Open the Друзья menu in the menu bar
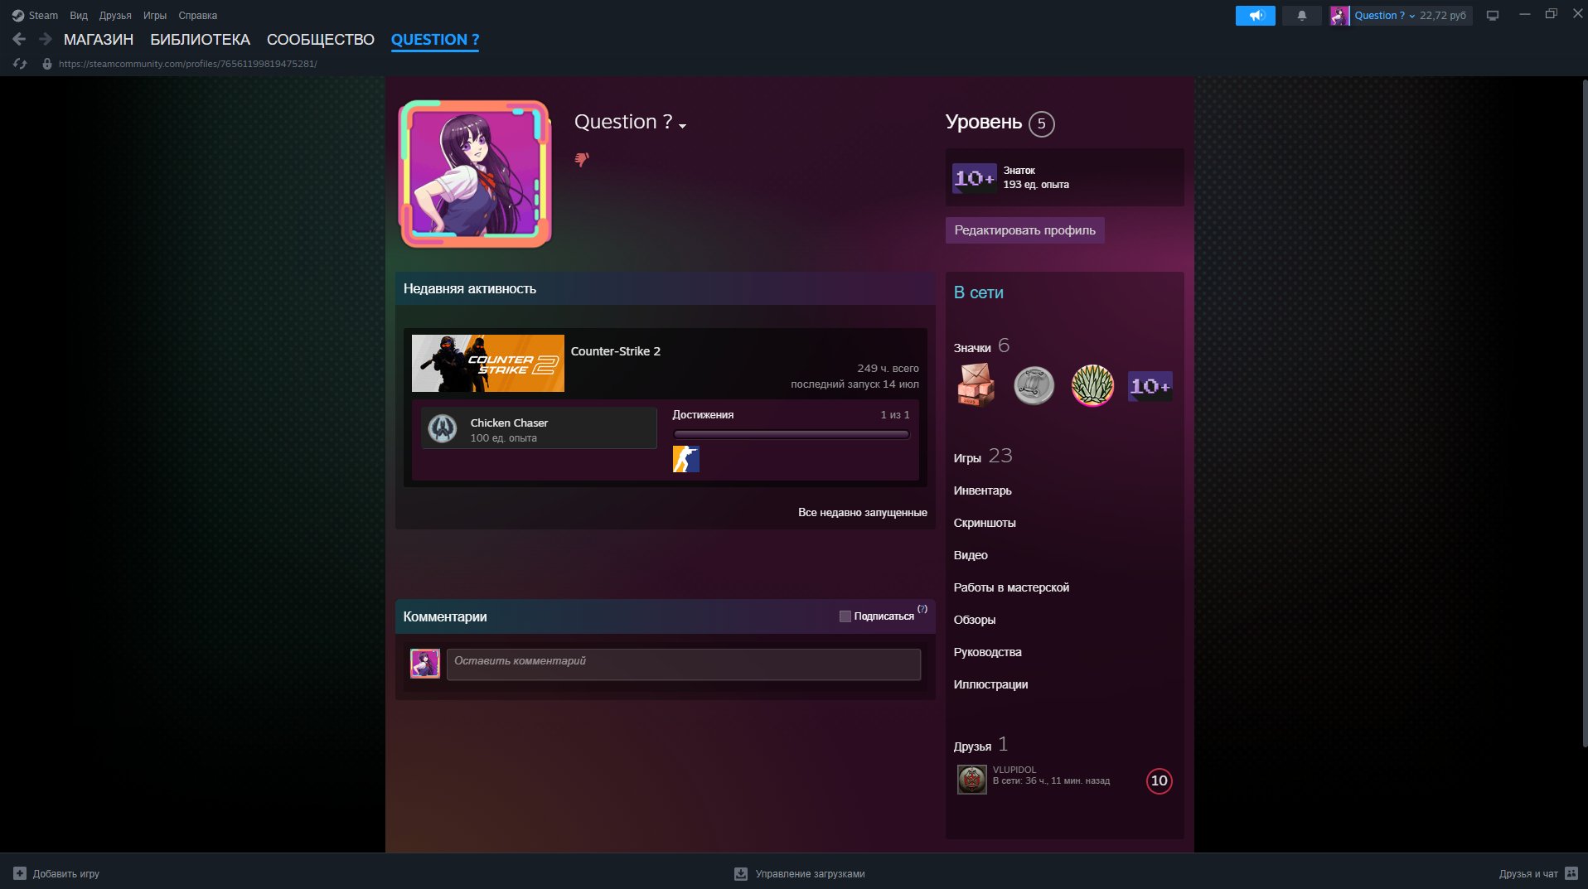This screenshot has height=889, width=1588. click(115, 15)
